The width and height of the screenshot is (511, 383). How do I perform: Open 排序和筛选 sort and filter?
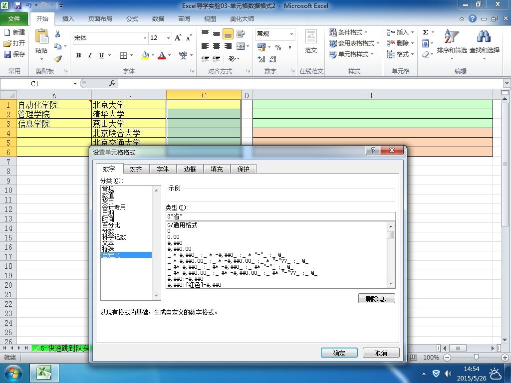452,44
